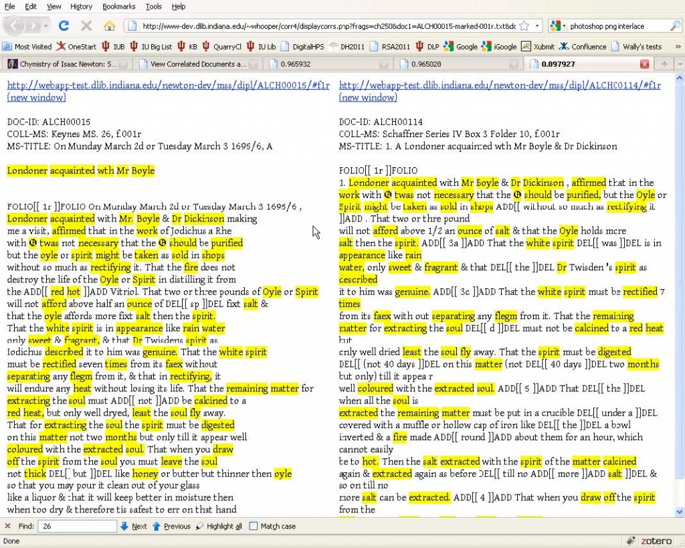Open the Confluence bookmark
The image size is (685, 548).
point(583,46)
